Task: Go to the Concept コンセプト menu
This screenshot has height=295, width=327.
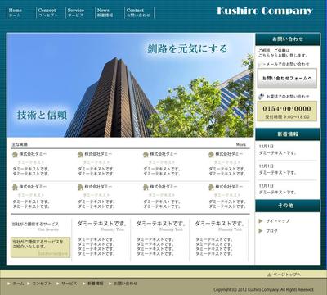Action: [47, 13]
